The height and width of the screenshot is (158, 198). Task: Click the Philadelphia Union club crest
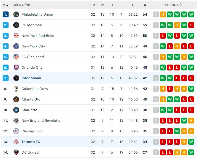pyautogui.click(x=16, y=14)
